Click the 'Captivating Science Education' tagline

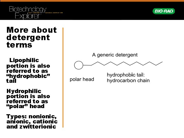(45, 13)
